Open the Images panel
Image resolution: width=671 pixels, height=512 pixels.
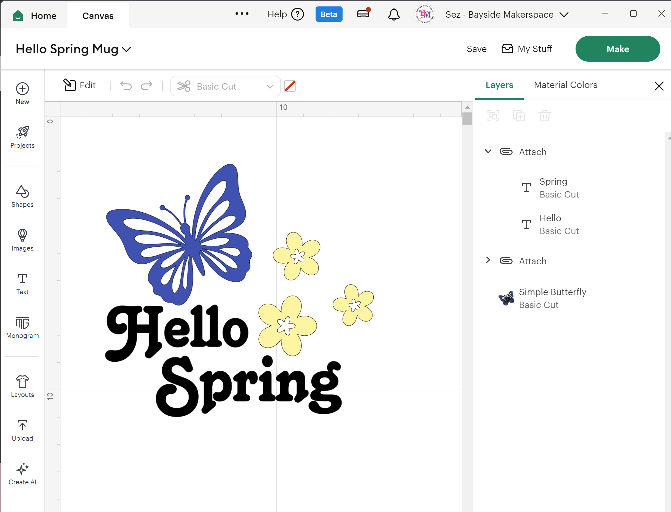click(x=22, y=239)
